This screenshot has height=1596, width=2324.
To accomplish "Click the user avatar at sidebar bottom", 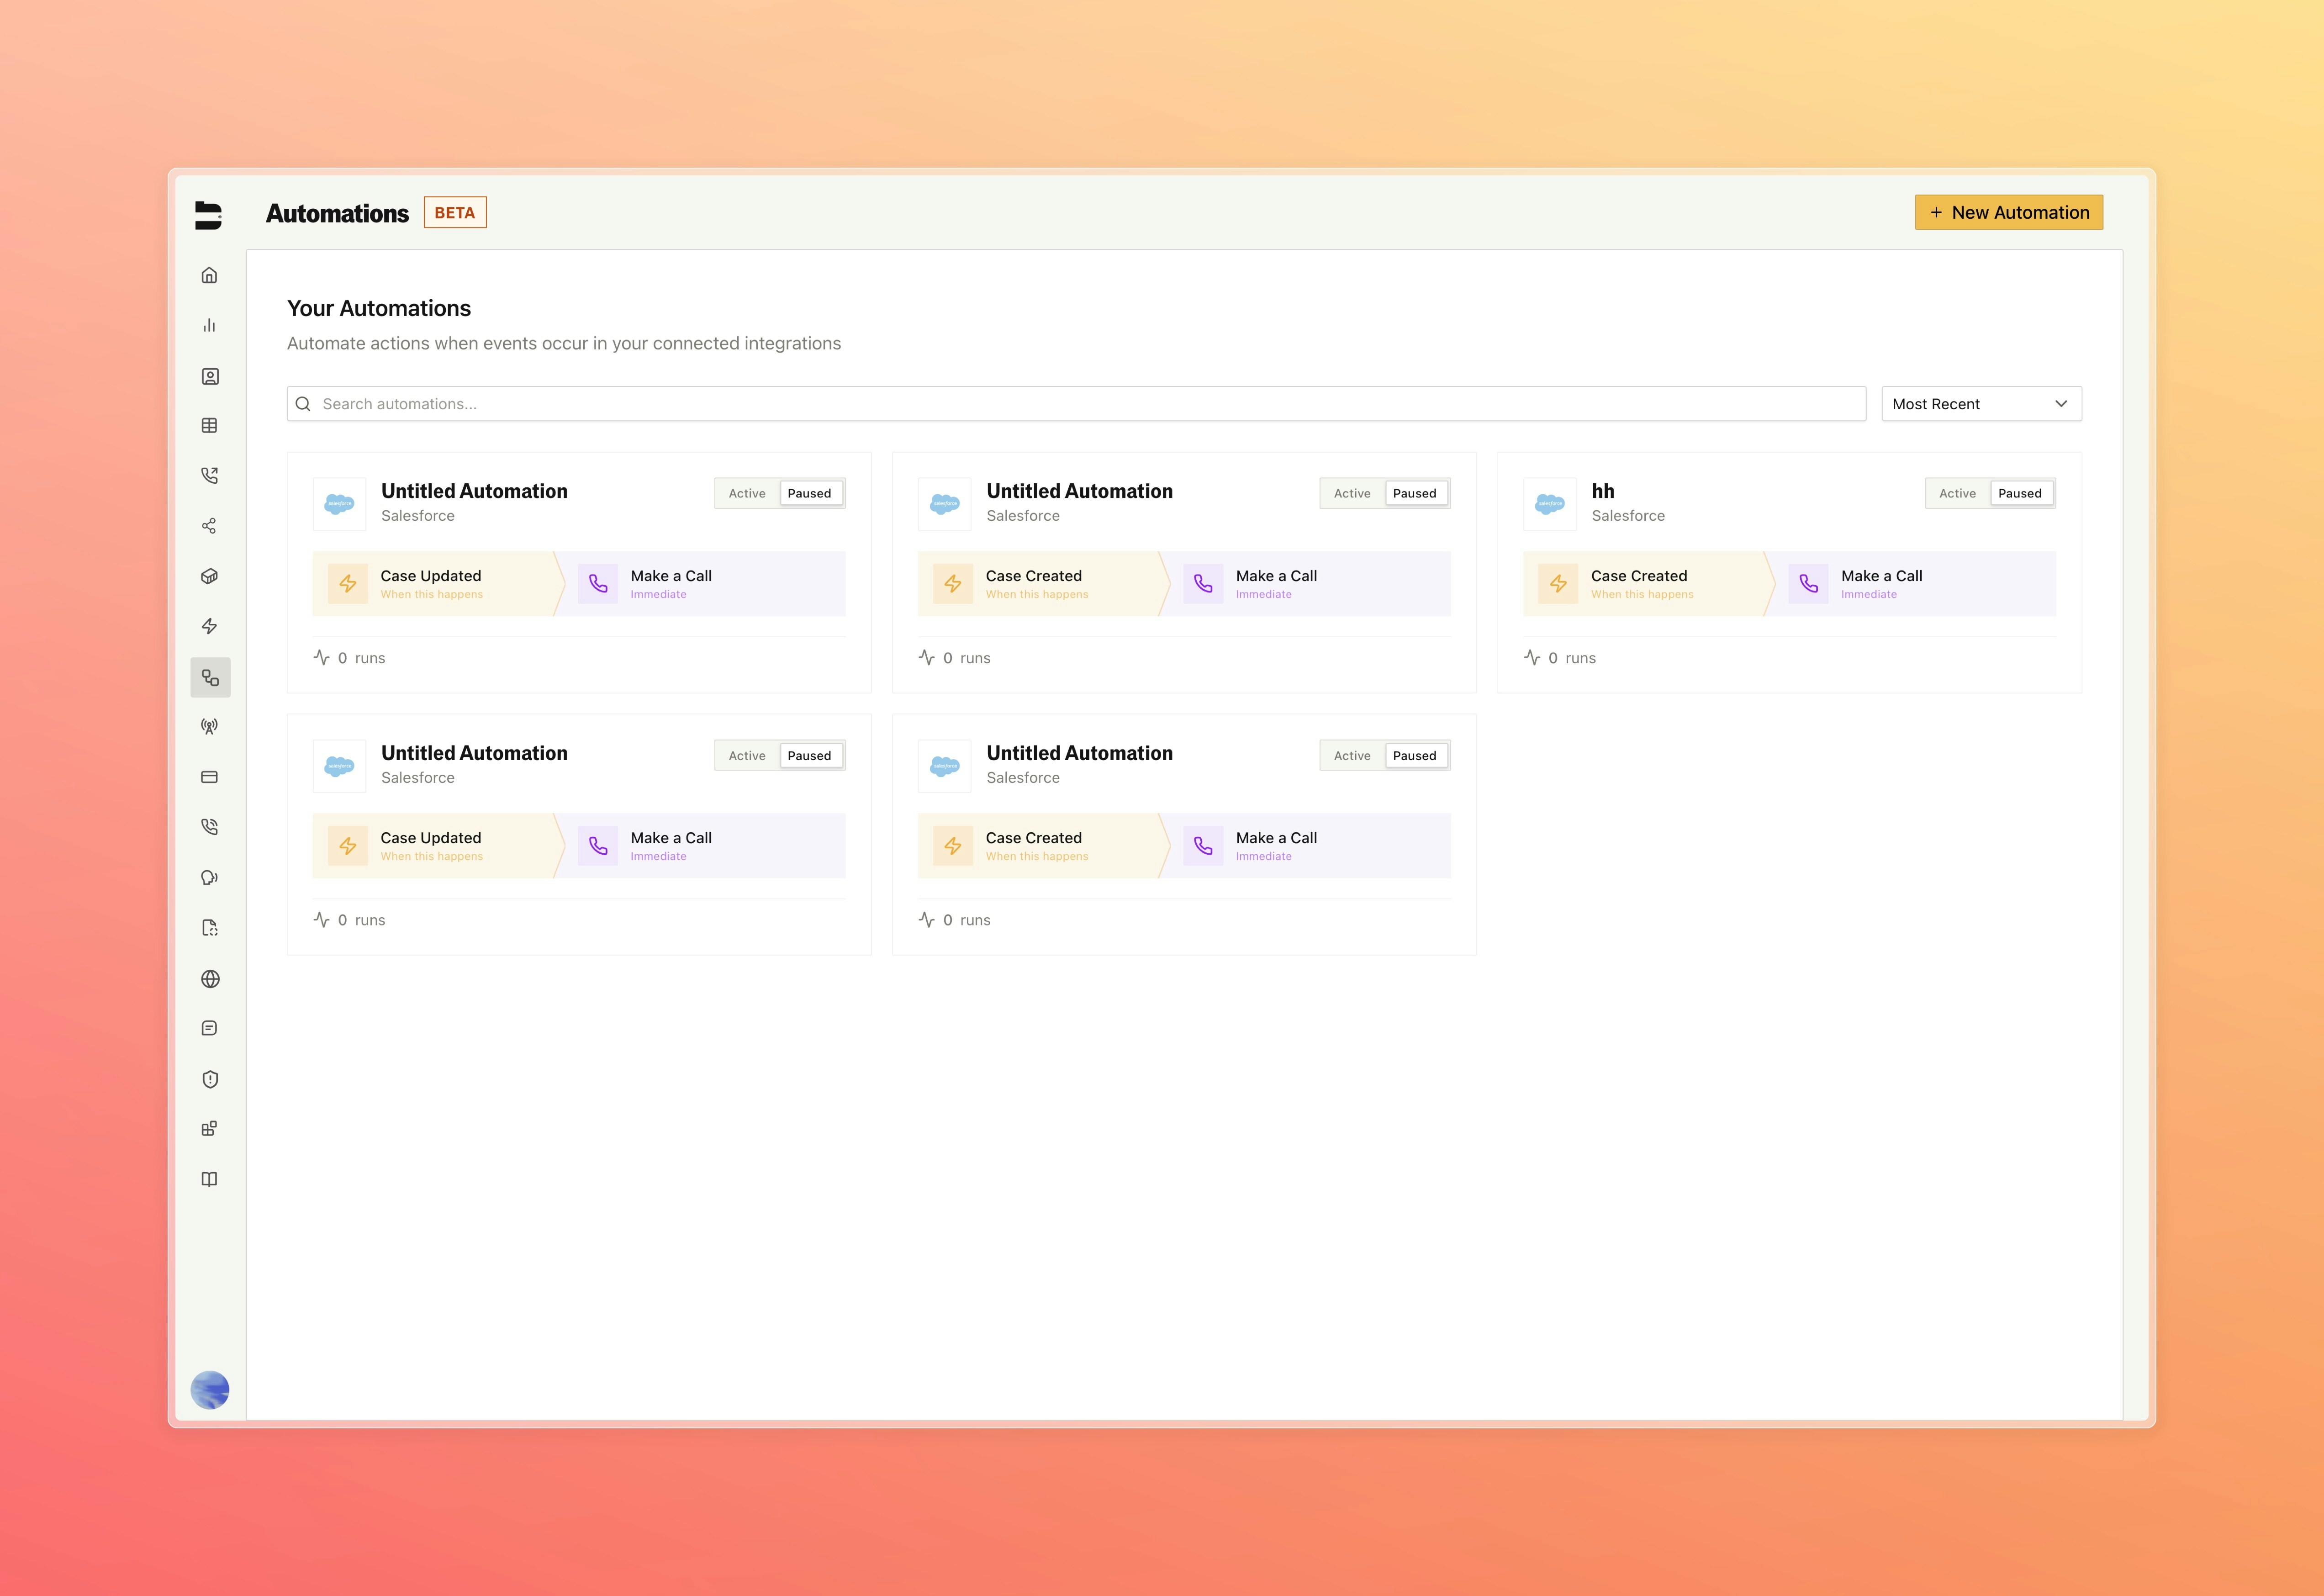I will click(210, 1389).
